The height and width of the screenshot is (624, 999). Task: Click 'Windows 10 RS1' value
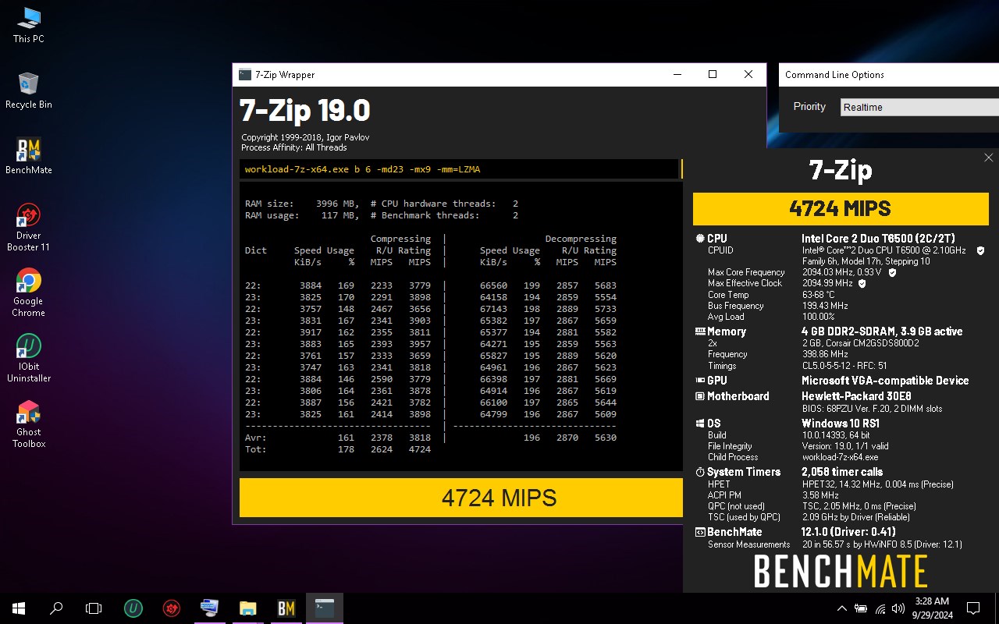(x=841, y=424)
